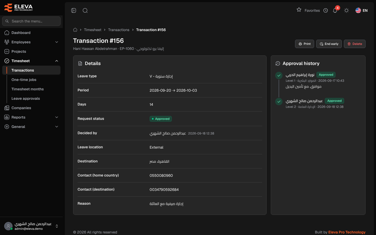Viewport: 376px width, 235px height.
Task: Click the Approval history clock icon
Action: click(278, 63)
